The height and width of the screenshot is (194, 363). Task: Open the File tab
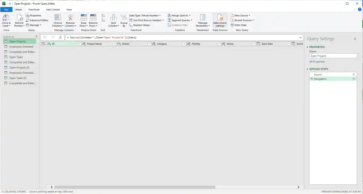[6, 10]
